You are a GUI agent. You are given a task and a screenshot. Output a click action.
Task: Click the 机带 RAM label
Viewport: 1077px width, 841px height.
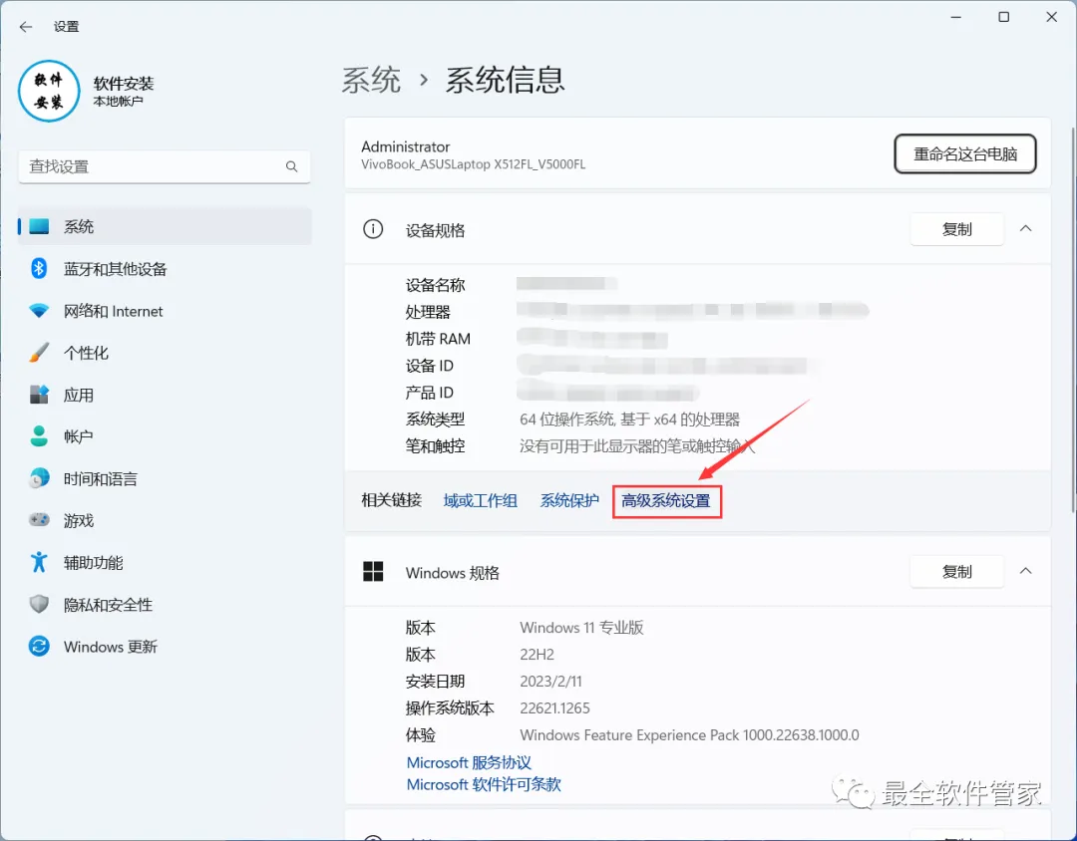coord(438,339)
